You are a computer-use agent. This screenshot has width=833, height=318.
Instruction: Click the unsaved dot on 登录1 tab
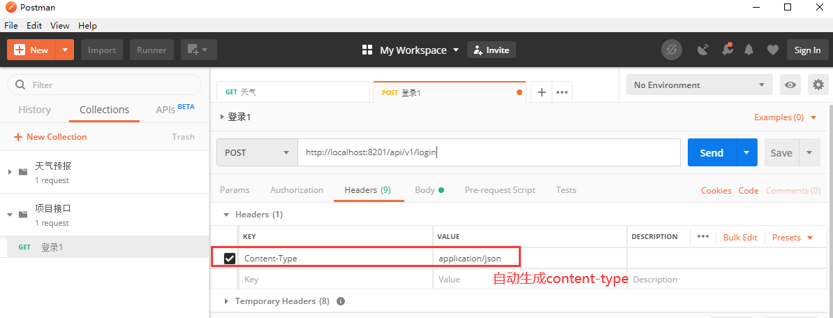tap(519, 92)
